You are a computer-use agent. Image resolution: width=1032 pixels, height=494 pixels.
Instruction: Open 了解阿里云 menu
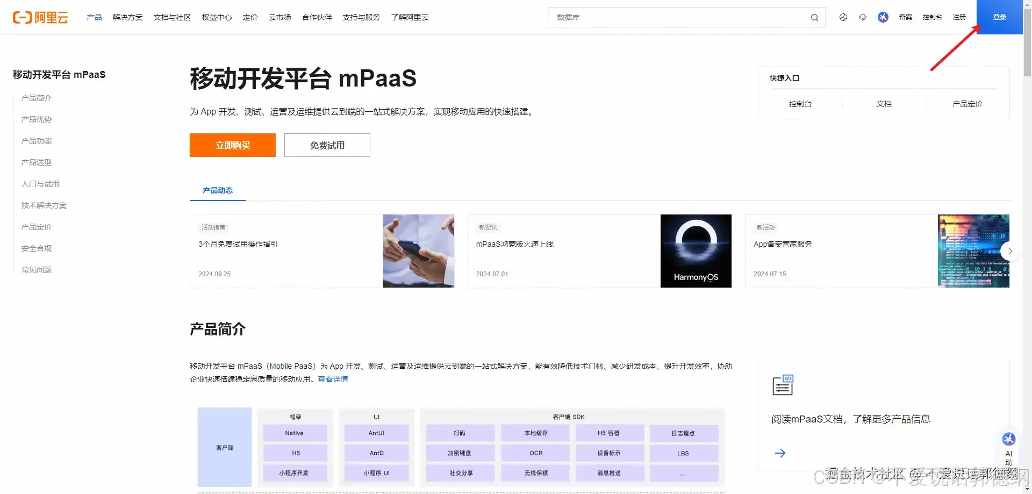click(410, 17)
